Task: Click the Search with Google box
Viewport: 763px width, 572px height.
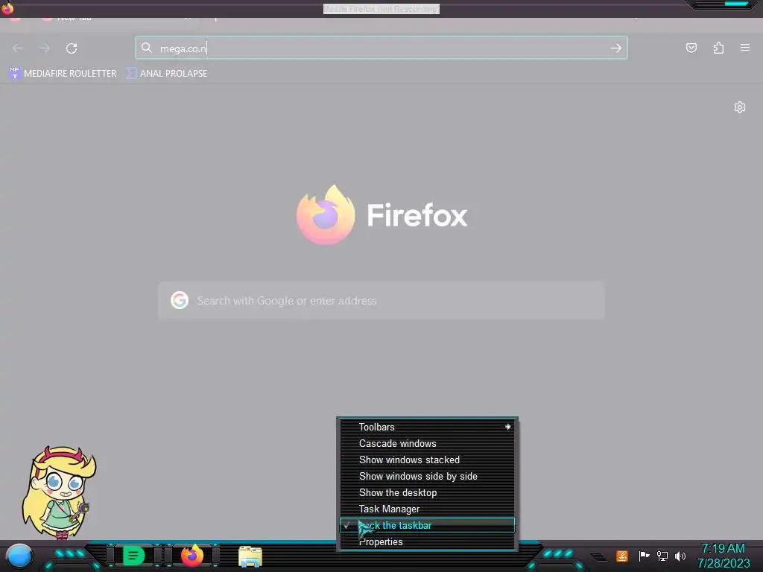Action: click(381, 301)
